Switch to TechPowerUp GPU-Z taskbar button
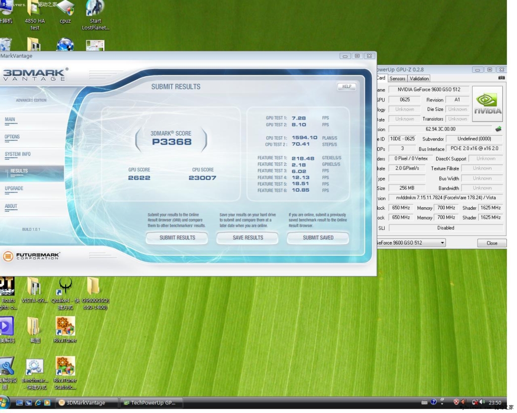 (151, 402)
